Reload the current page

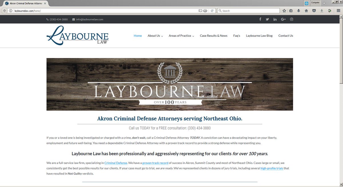212,11
